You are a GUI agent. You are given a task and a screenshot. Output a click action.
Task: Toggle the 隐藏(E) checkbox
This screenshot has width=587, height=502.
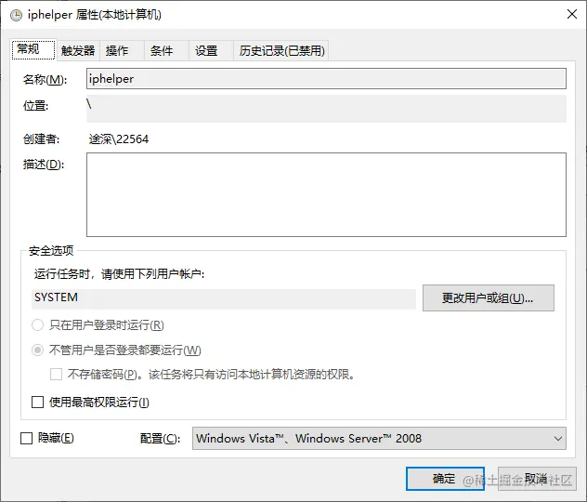click(26, 438)
